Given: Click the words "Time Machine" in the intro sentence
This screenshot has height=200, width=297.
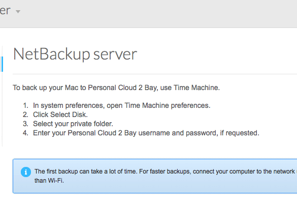Looking at the screenshot, I should (x=196, y=88).
